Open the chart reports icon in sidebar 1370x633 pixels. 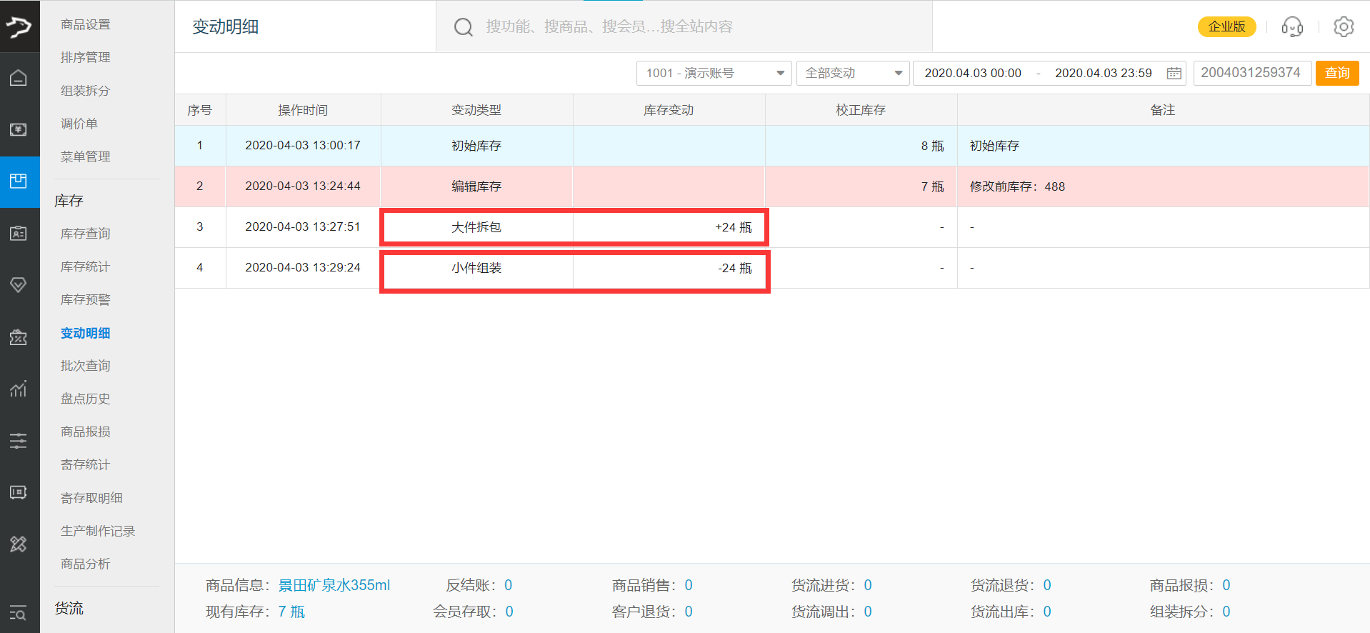(x=19, y=389)
